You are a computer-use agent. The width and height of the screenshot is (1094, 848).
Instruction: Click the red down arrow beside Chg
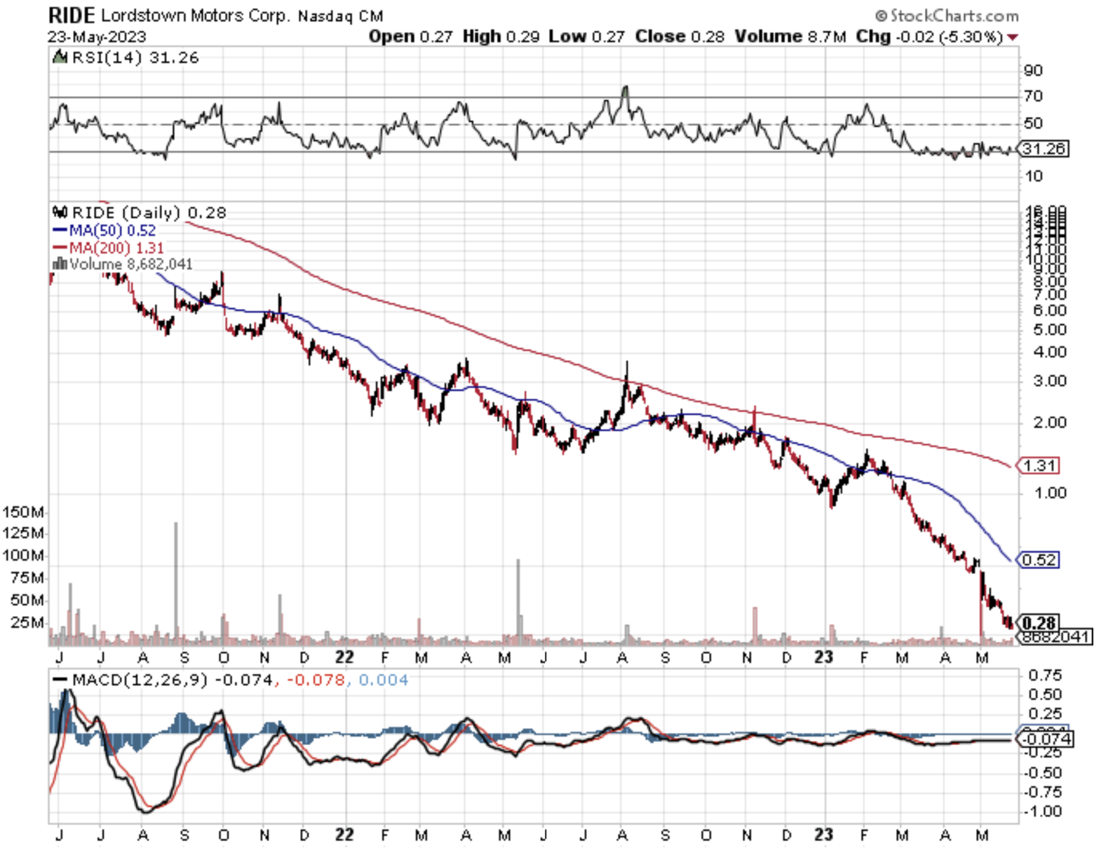click(1013, 37)
